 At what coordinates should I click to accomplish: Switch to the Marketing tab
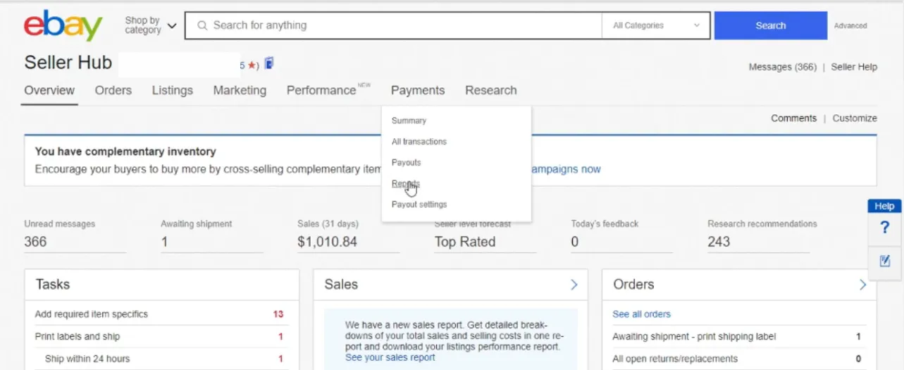point(240,90)
